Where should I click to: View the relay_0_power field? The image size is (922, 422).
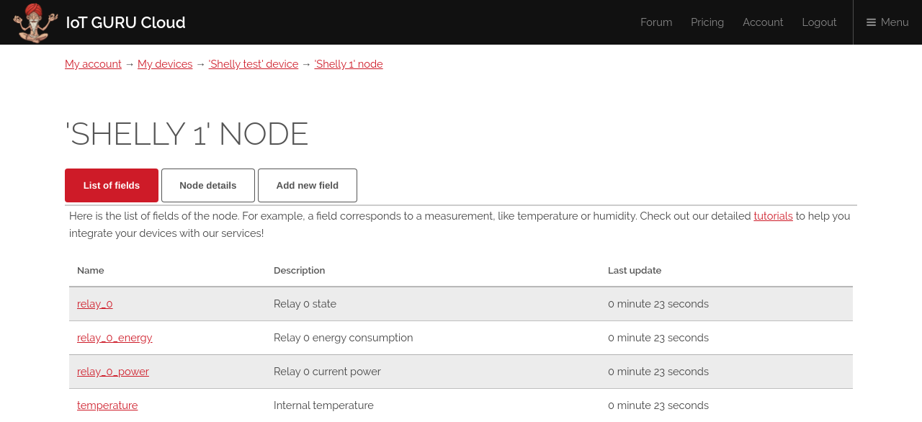113,372
